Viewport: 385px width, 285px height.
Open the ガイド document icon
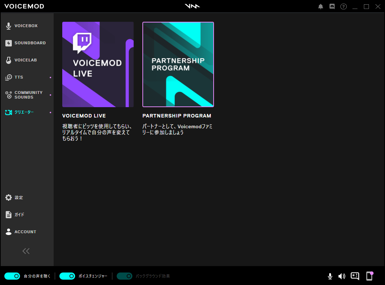9,215
